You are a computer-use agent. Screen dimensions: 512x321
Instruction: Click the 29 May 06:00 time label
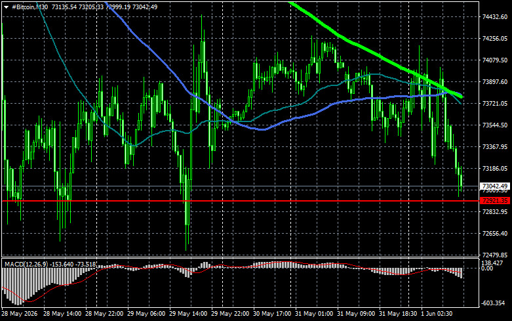pos(146,314)
